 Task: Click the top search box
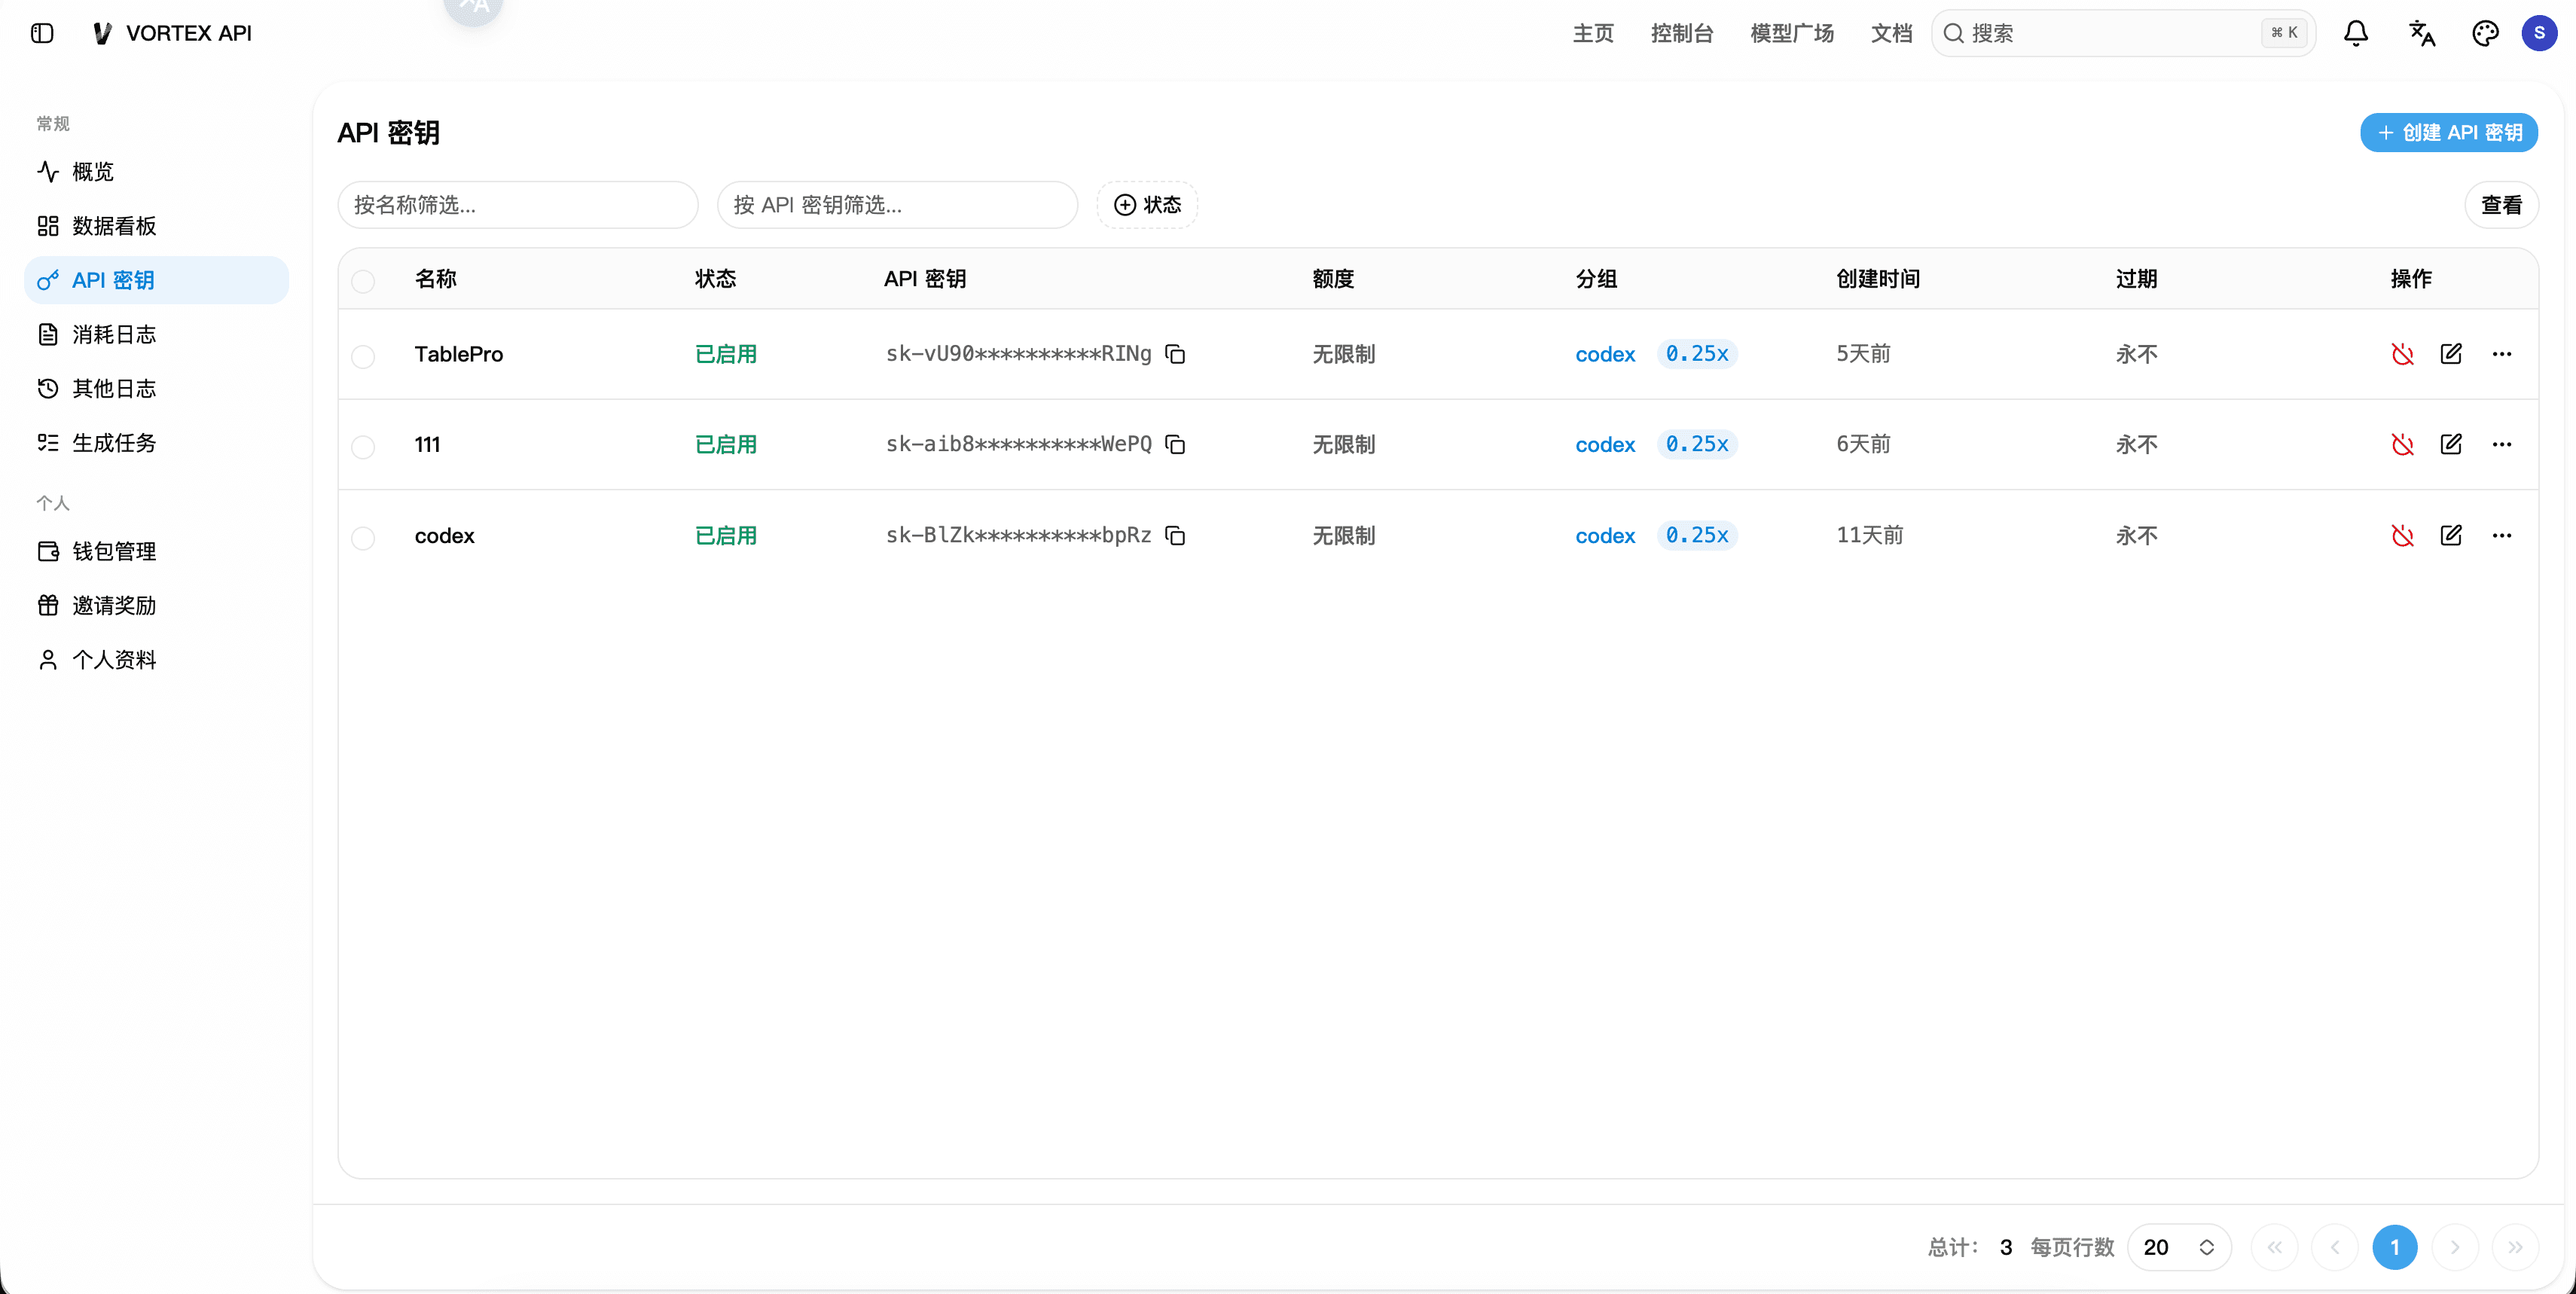[x=2123, y=33]
